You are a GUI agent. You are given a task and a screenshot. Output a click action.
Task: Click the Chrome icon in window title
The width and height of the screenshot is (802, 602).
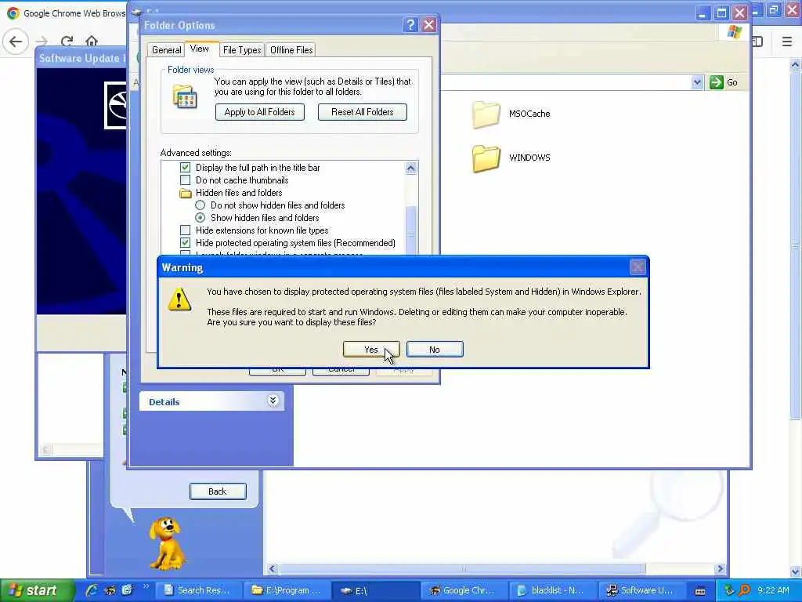click(x=13, y=13)
